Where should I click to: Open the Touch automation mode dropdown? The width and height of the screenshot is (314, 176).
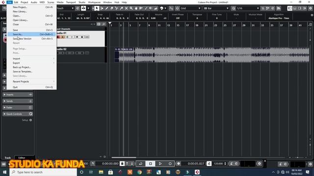click(x=65, y=8)
